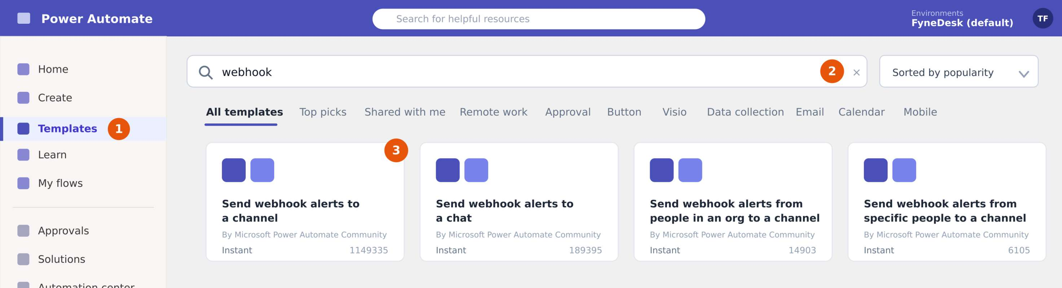Click the usage count 189395
The image size is (1062, 288).
(x=585, y=250)
